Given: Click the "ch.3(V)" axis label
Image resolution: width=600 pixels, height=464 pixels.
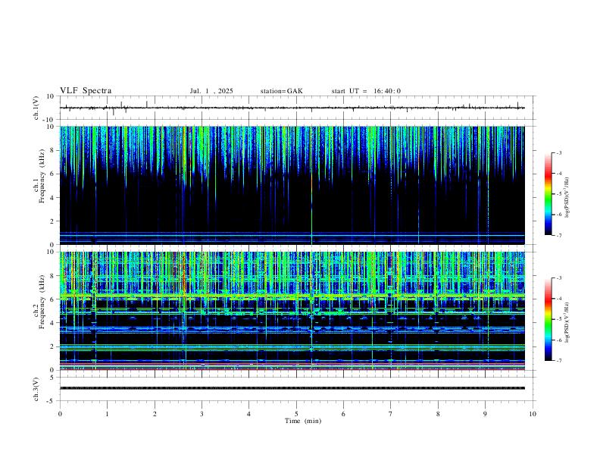Looking at the screenshot, I should pyautogui.click(x=36, y=389).
